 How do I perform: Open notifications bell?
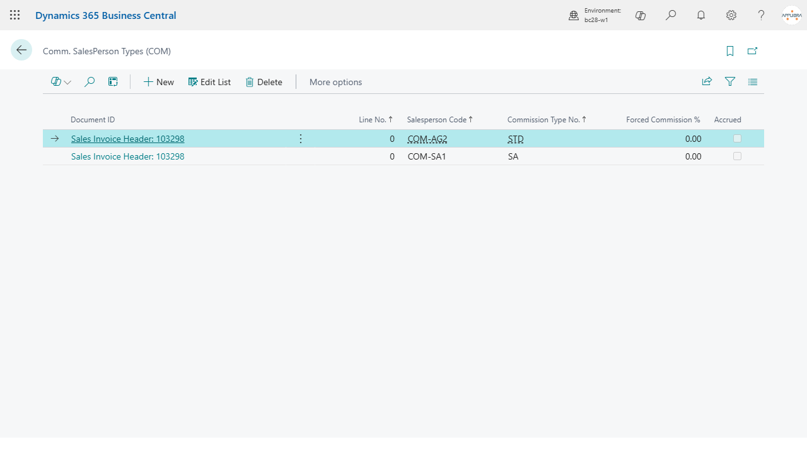[x=701, y=15]
